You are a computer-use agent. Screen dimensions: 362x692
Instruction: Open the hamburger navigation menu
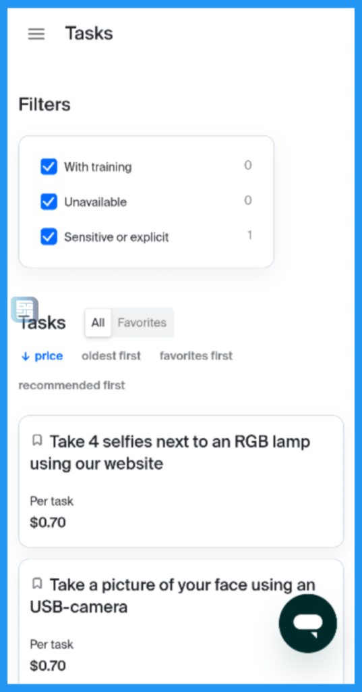pos(36,34)
